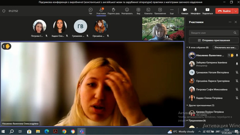Image resolution: width=240 pixels, height=135 pixels.
Task: Open Google Chrome from the Windows taskbar
Action: tap(64, 131)
